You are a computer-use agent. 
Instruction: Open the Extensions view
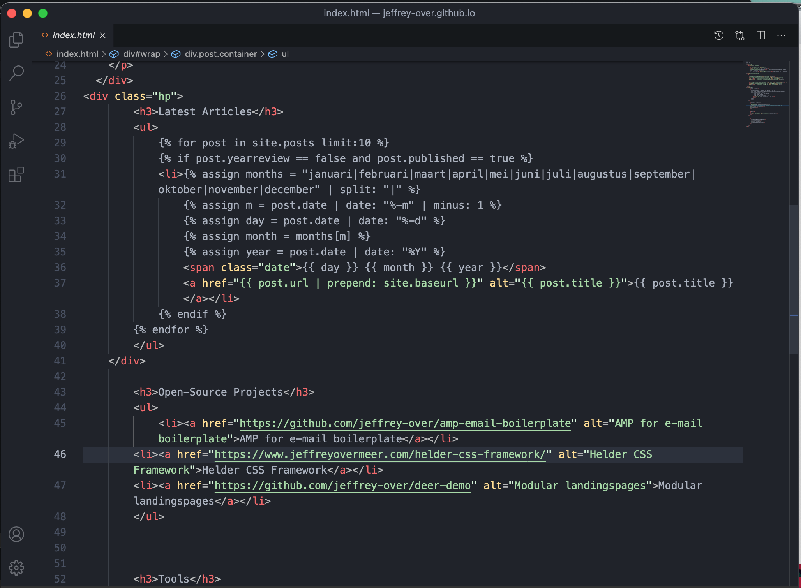pos(16,175)
